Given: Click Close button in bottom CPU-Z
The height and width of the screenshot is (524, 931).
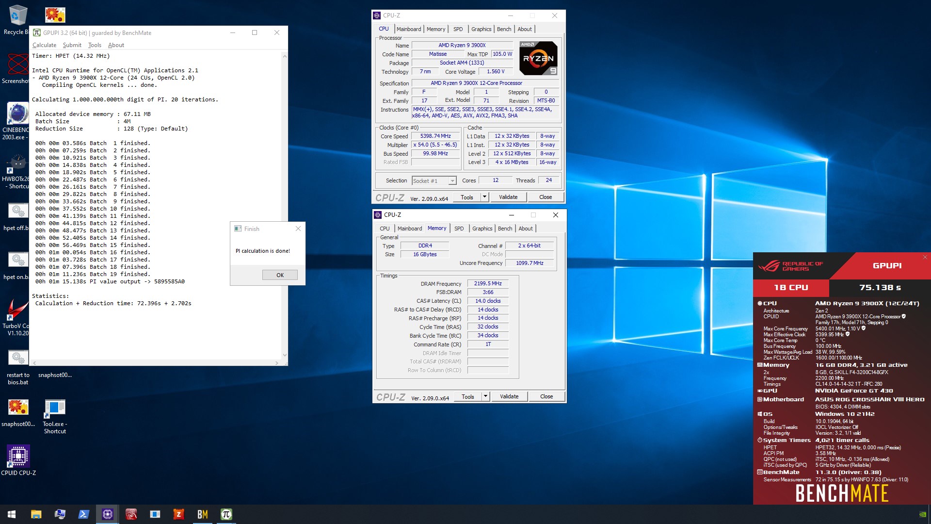Looking at the screenshot, I should [x=546, y=396].
